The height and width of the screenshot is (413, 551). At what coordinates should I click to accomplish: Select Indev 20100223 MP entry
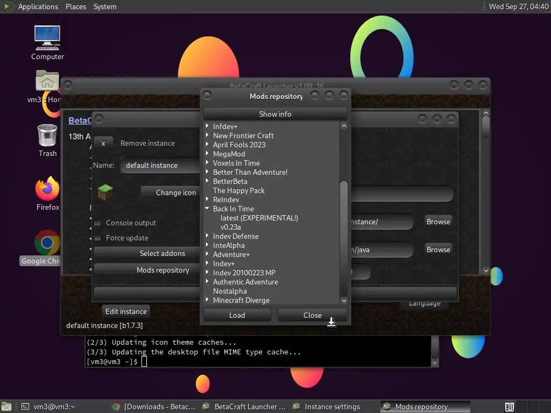pos(244,273)
